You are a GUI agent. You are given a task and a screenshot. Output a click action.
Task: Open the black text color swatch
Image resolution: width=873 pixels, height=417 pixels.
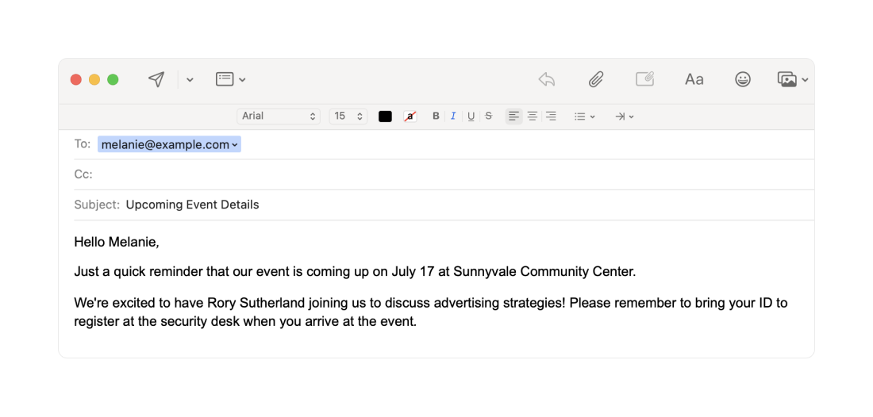[x=385, y=117]
